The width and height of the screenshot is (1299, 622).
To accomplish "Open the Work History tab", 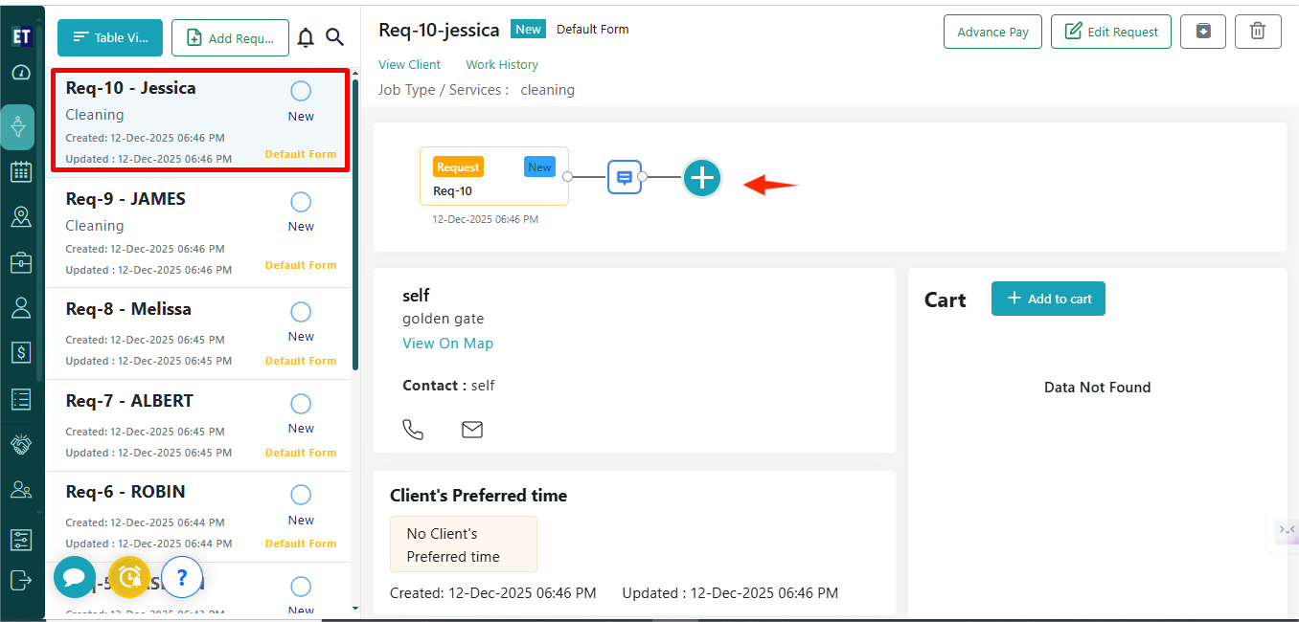I will pos(502,65).
